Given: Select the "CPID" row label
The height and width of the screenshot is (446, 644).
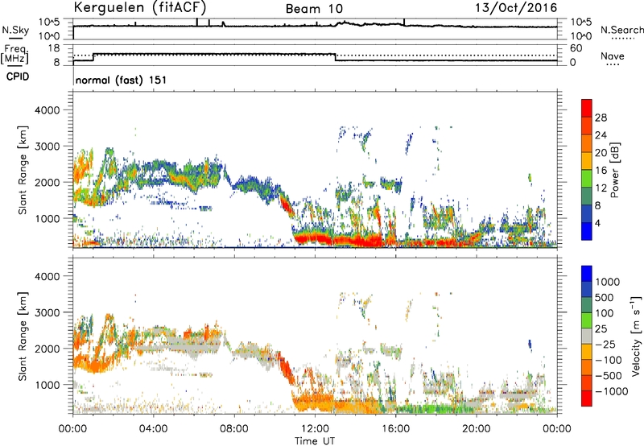Looking at the screenshot, I should tap(18, 76).
